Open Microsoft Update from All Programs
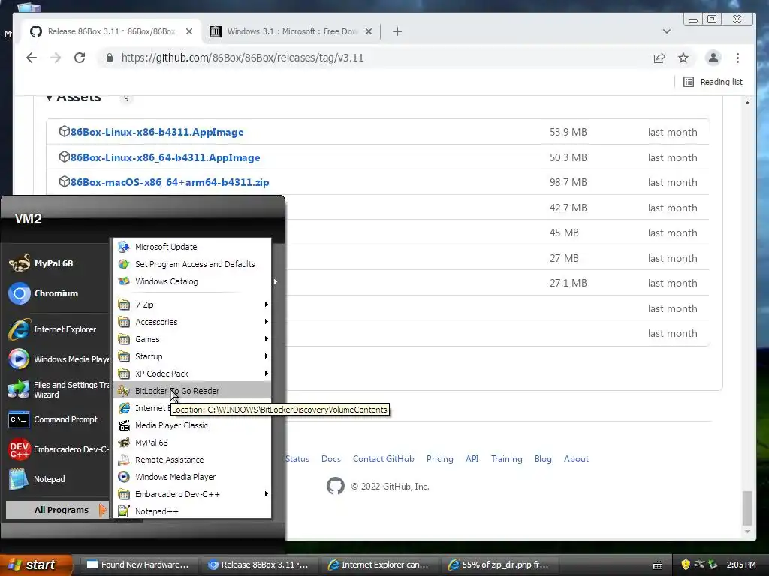This screenshot has width=769, height=576. (x=192, y=247)
